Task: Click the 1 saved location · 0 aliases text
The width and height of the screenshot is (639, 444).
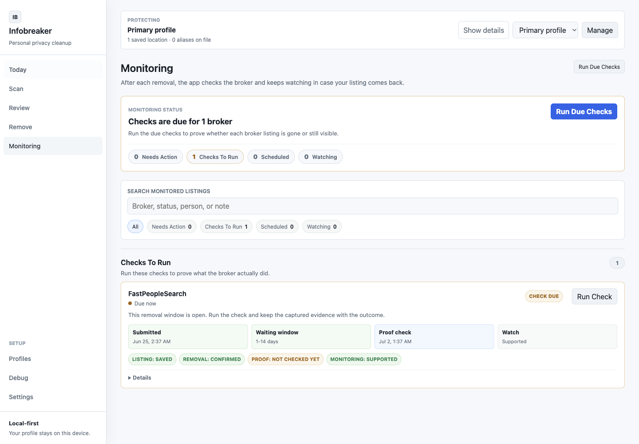Action: point(169,40)
